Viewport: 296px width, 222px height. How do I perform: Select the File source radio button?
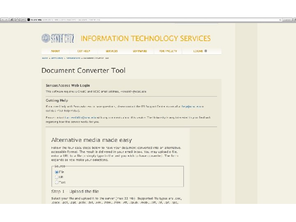click(x=57, y=172)
